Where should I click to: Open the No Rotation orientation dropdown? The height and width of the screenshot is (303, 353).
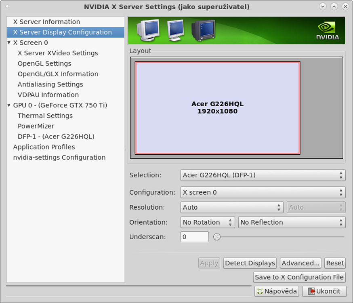point(208,223)
